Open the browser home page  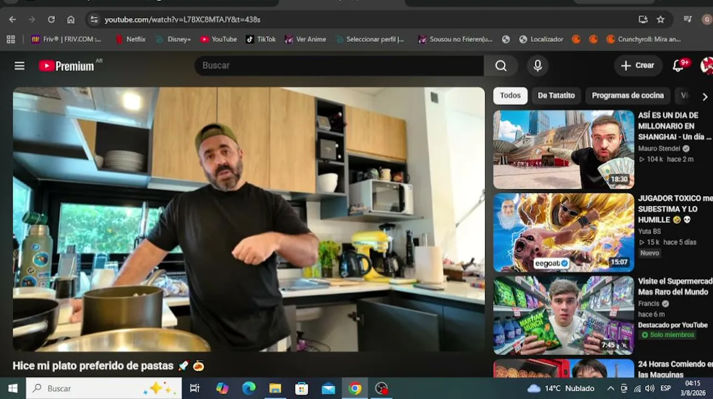click(x=71, y=19)
